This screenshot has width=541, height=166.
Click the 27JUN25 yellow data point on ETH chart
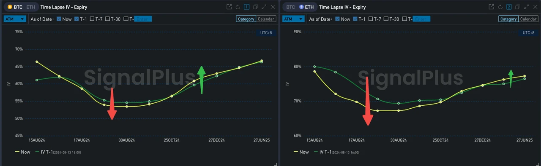[525, 76]
